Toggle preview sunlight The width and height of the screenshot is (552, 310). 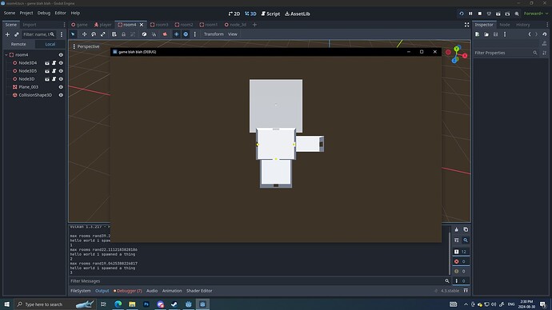pyautogui.click(x=176, y=34)
